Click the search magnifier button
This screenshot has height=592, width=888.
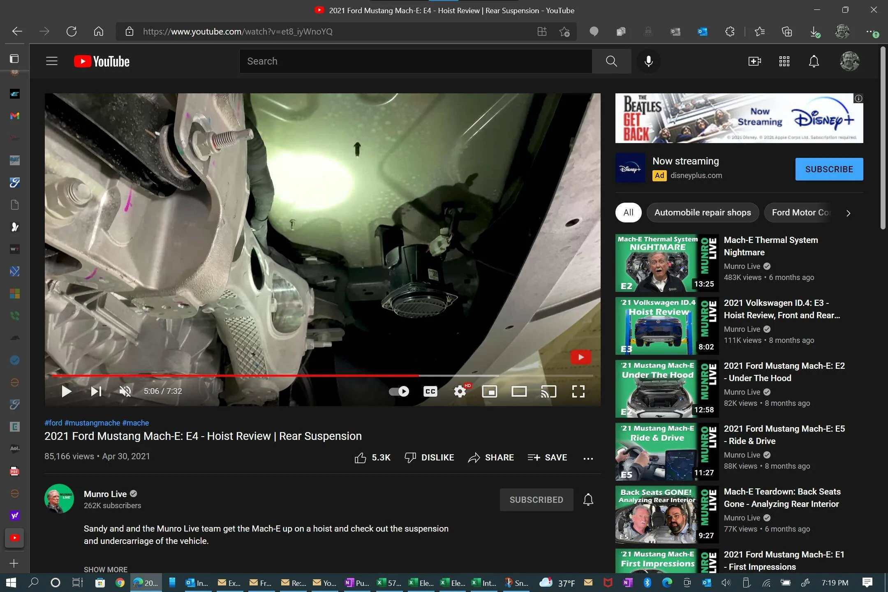(611, 61)
